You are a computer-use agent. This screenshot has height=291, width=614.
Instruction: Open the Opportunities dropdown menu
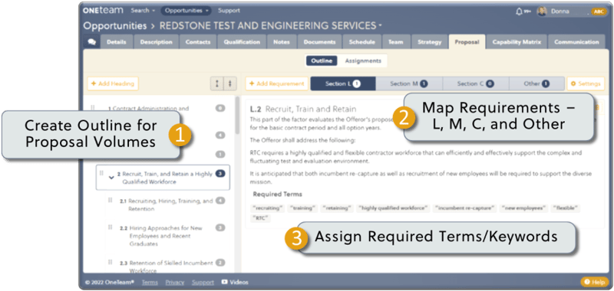pos(186,11)
